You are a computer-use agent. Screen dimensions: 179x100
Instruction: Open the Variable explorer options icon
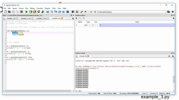tap(173, 18)
